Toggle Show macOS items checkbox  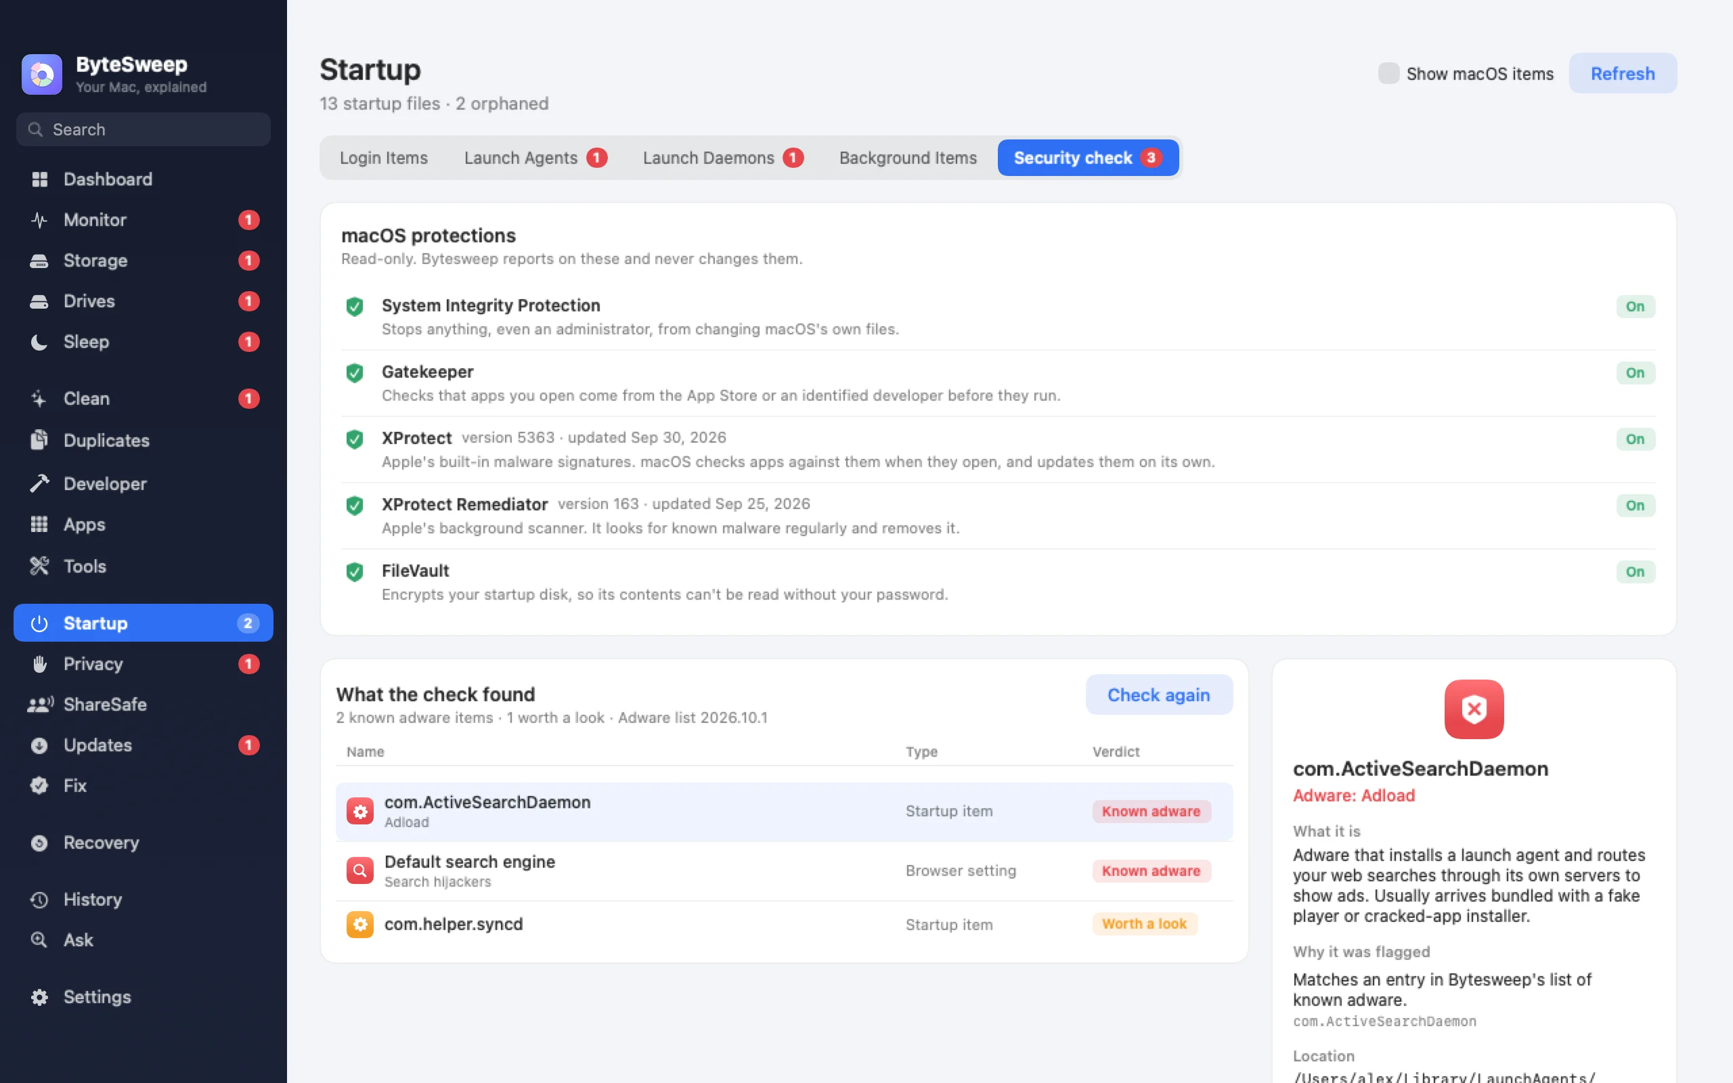pyautogui.click(x=1388, y=73)
